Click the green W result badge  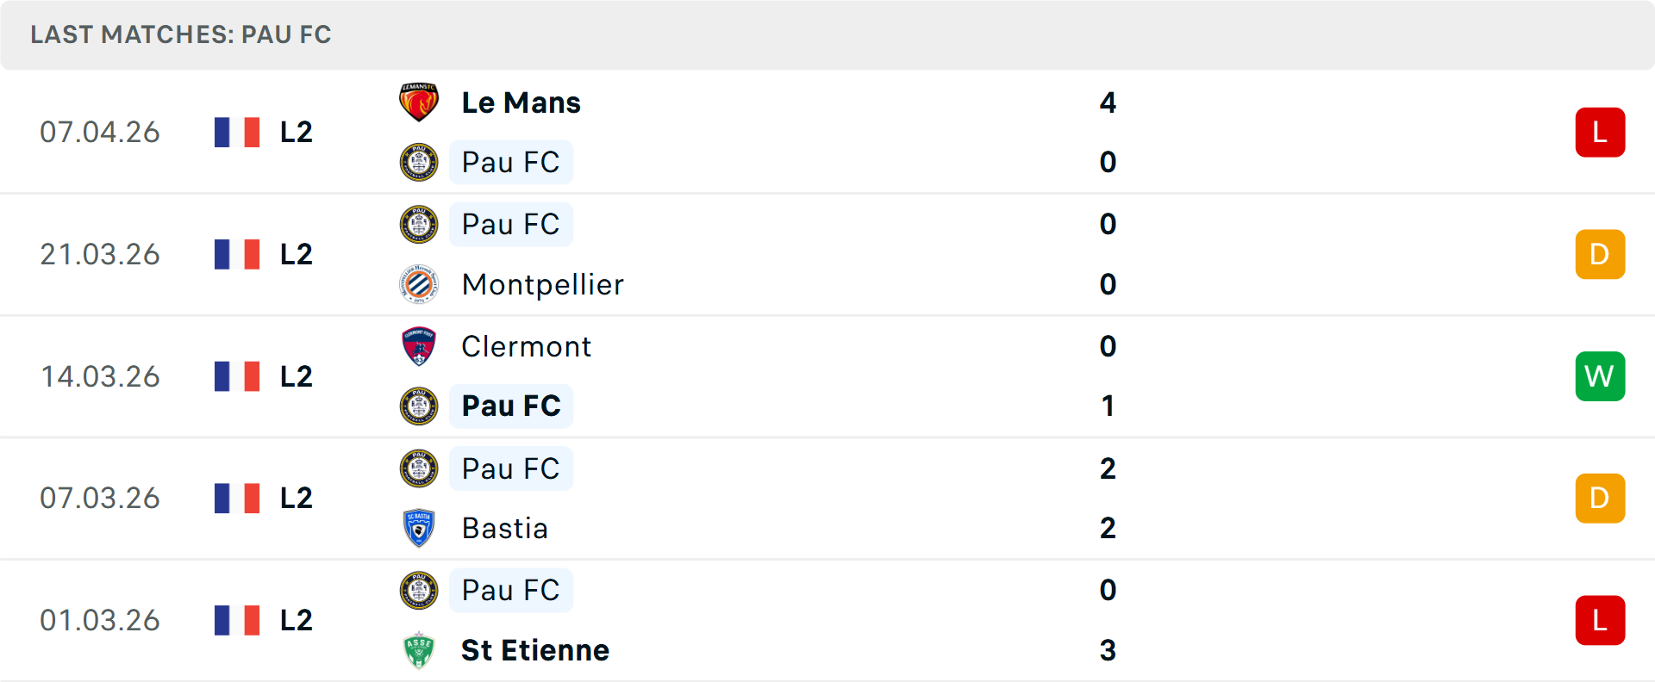[1600, 376]
